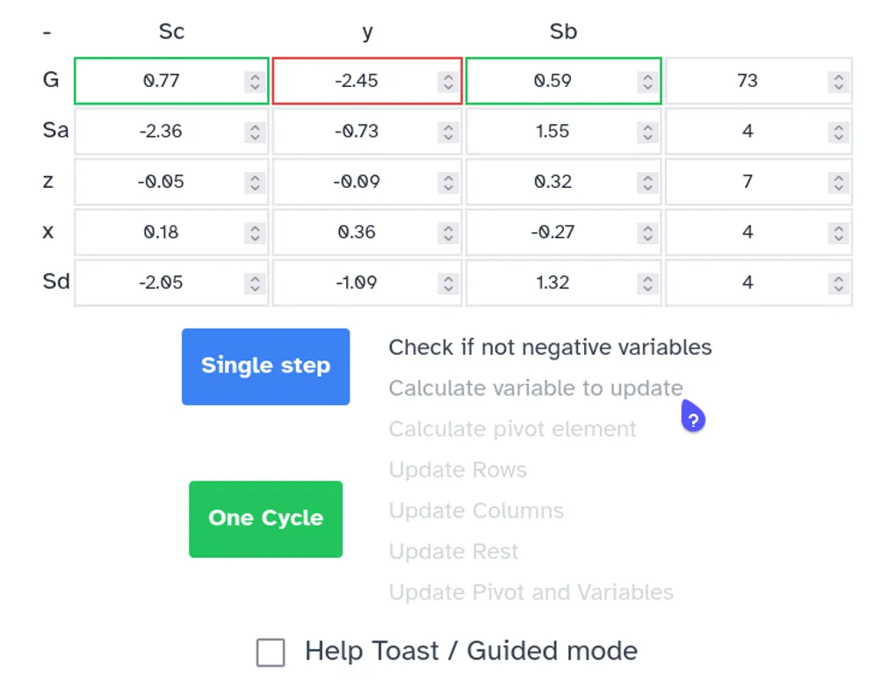Choose the 'Calculate pivot element' step

512,430
